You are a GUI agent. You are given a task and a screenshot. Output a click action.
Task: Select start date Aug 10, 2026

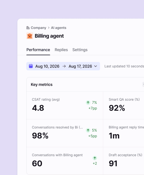tap(47, 66)
